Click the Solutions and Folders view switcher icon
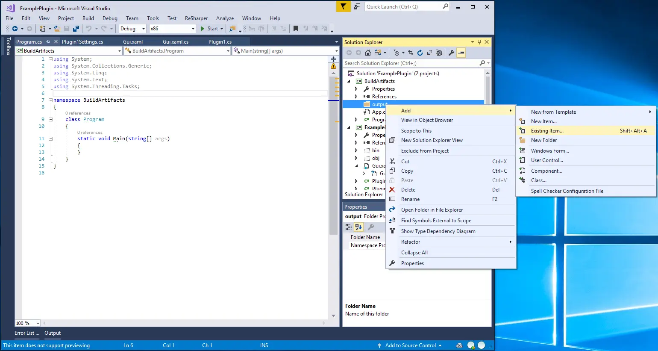 pyautogui.click(x=378, y=53)
